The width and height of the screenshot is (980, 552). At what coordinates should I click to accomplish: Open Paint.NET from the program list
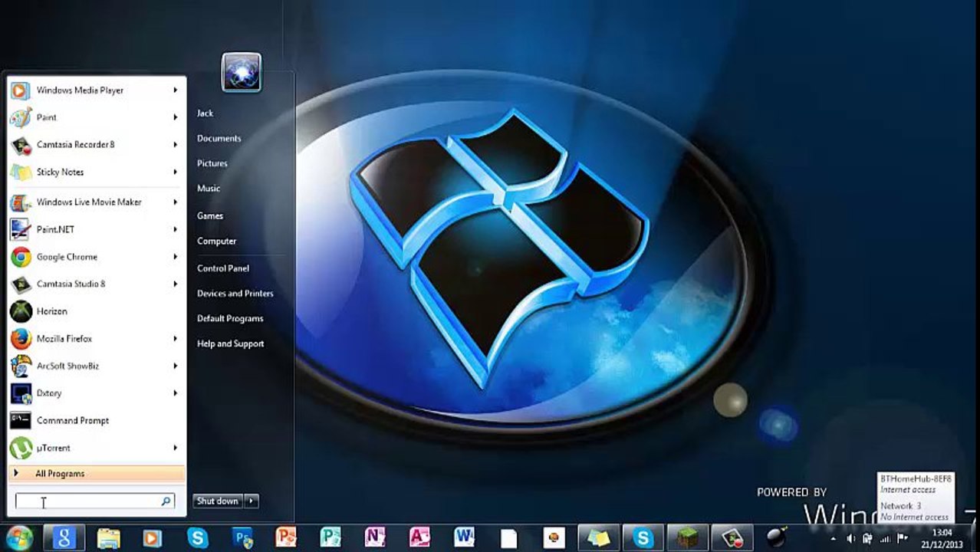96,229
